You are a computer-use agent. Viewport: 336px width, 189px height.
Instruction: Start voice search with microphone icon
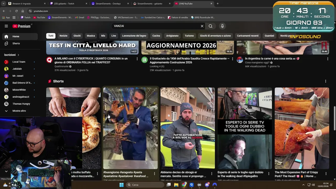tap(222, 26)
